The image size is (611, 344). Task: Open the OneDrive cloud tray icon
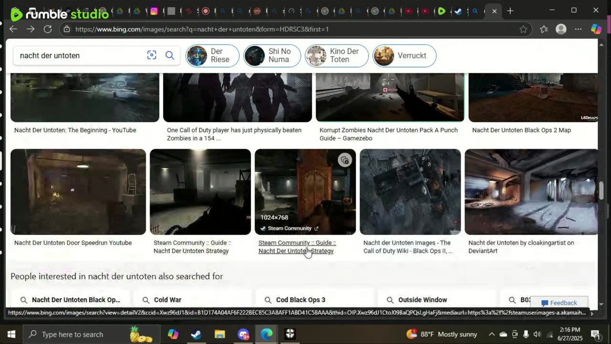point(503,334)
